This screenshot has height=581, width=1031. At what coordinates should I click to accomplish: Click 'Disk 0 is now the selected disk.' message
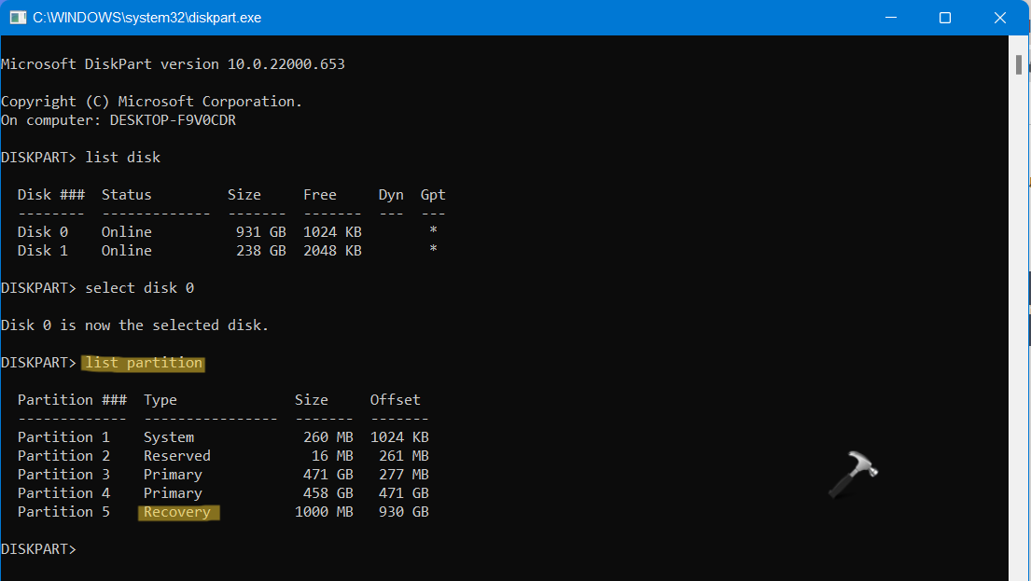134,325
